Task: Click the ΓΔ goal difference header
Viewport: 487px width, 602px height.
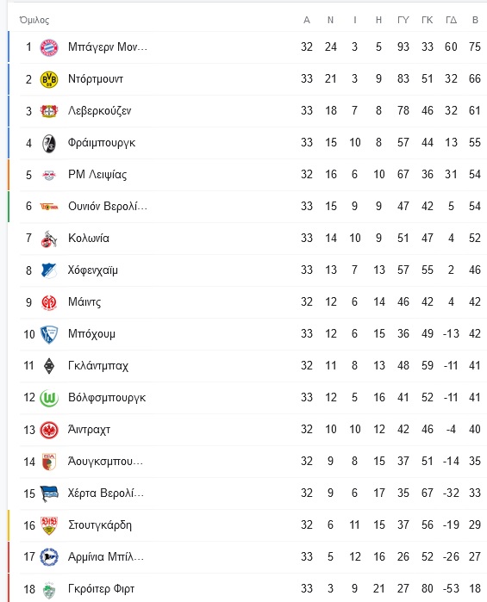Action: [452, 20]
